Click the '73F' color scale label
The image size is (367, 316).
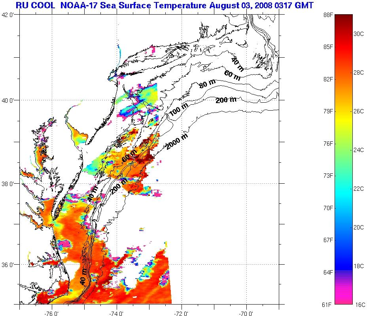coord(328,176)
